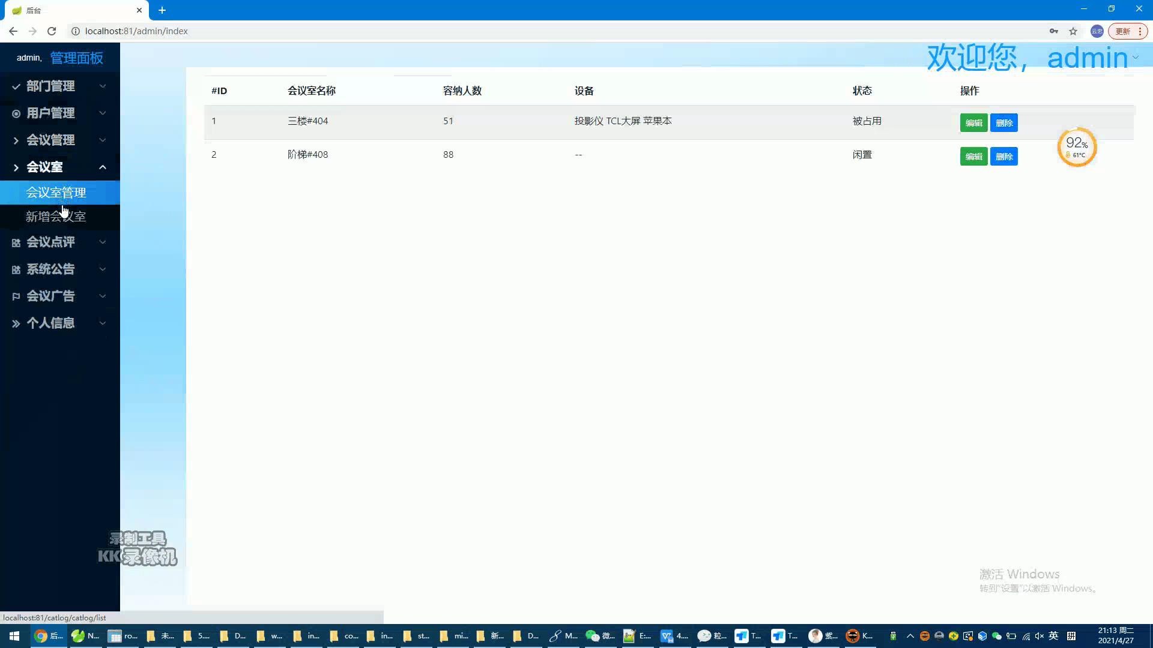Screen dimensions: 1153x648
Task: Click the target icon beside 用户管理
Action: pos(16,113)
